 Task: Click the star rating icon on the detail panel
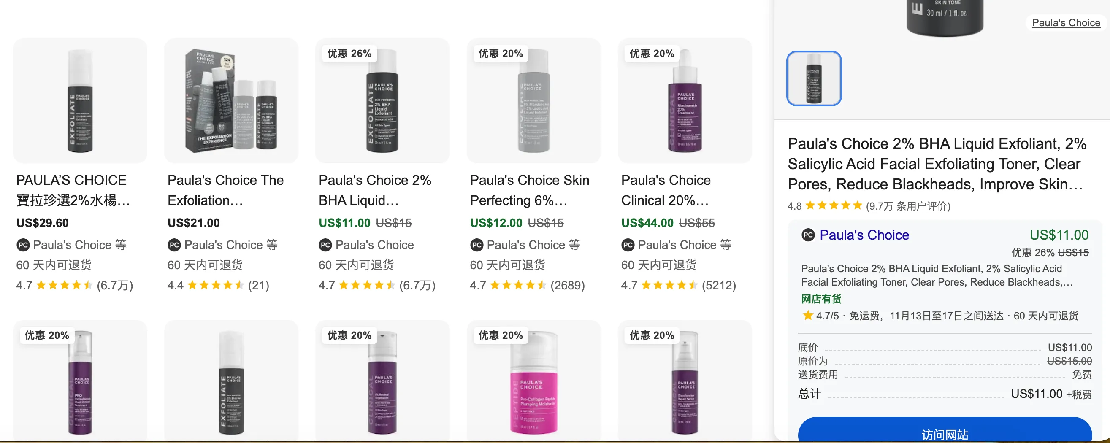[x=831, y=206]
